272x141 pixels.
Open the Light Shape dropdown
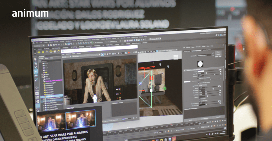(x=203, y=85)
